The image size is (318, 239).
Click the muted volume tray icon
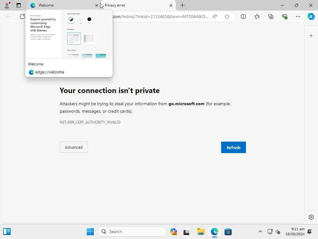click(x=278, y=232)
